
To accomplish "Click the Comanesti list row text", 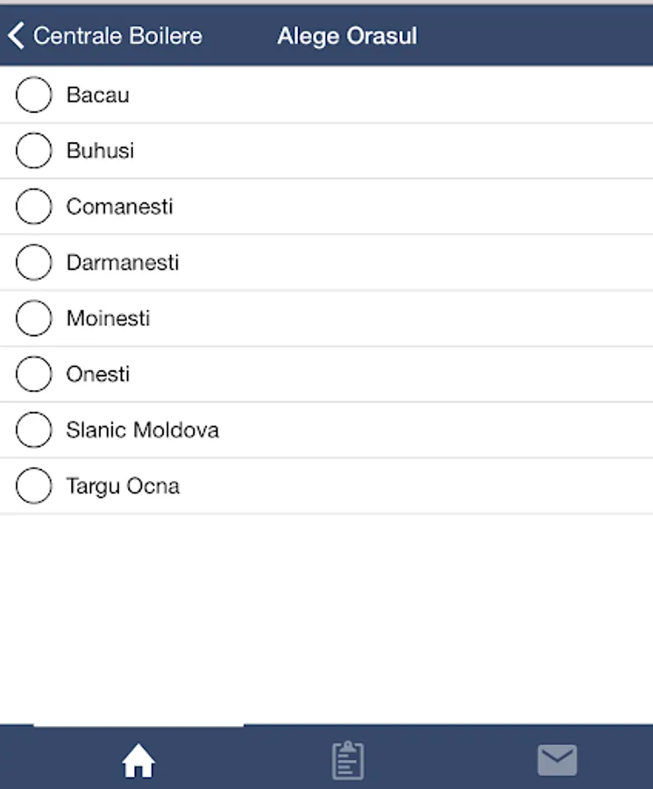I will tap(119, 207).
